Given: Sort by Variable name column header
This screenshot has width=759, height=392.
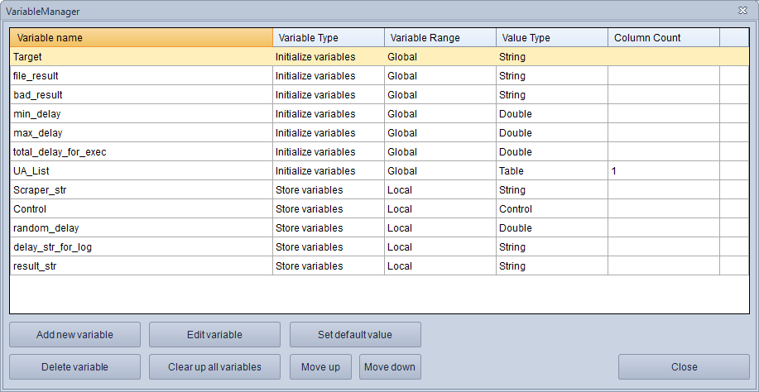Looking at the screenshot, I should pos(141,38).
